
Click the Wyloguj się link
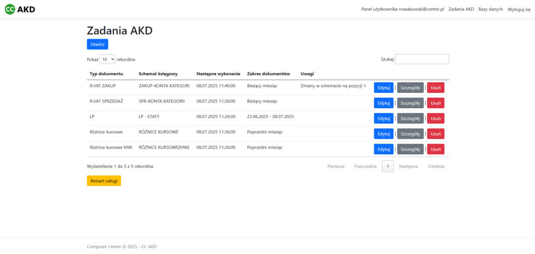[x=519, y=9]
